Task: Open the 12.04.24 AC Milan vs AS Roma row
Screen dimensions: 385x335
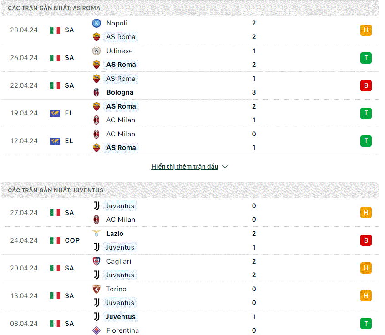Action: (190, 141)
